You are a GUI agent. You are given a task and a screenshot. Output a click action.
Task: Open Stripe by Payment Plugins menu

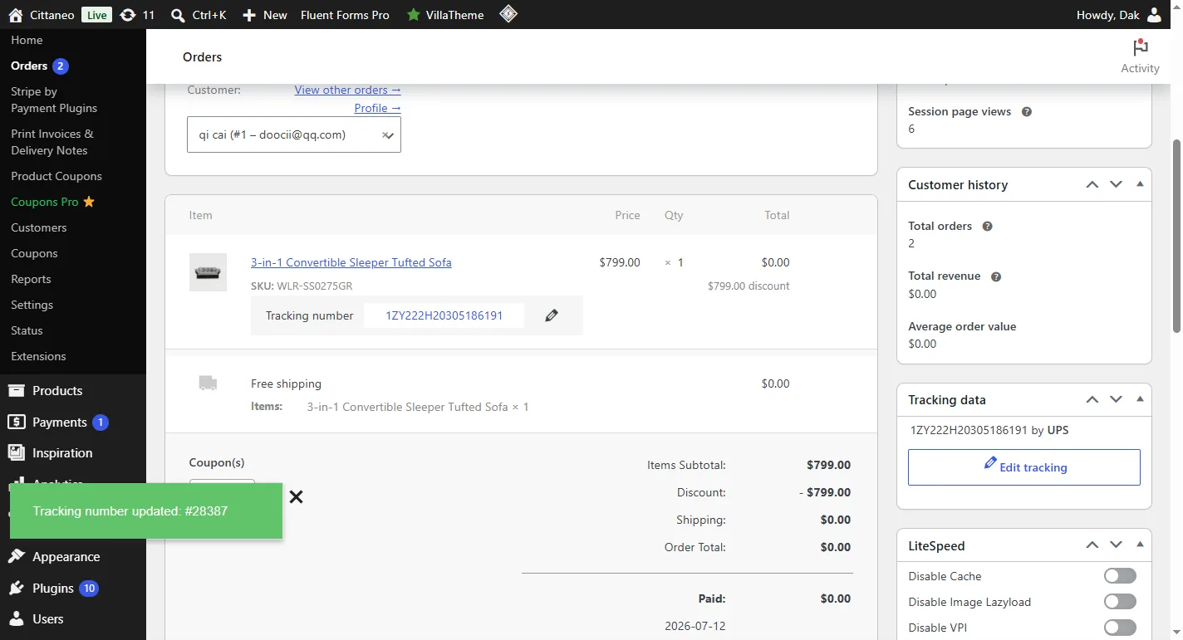pos(54,100)
